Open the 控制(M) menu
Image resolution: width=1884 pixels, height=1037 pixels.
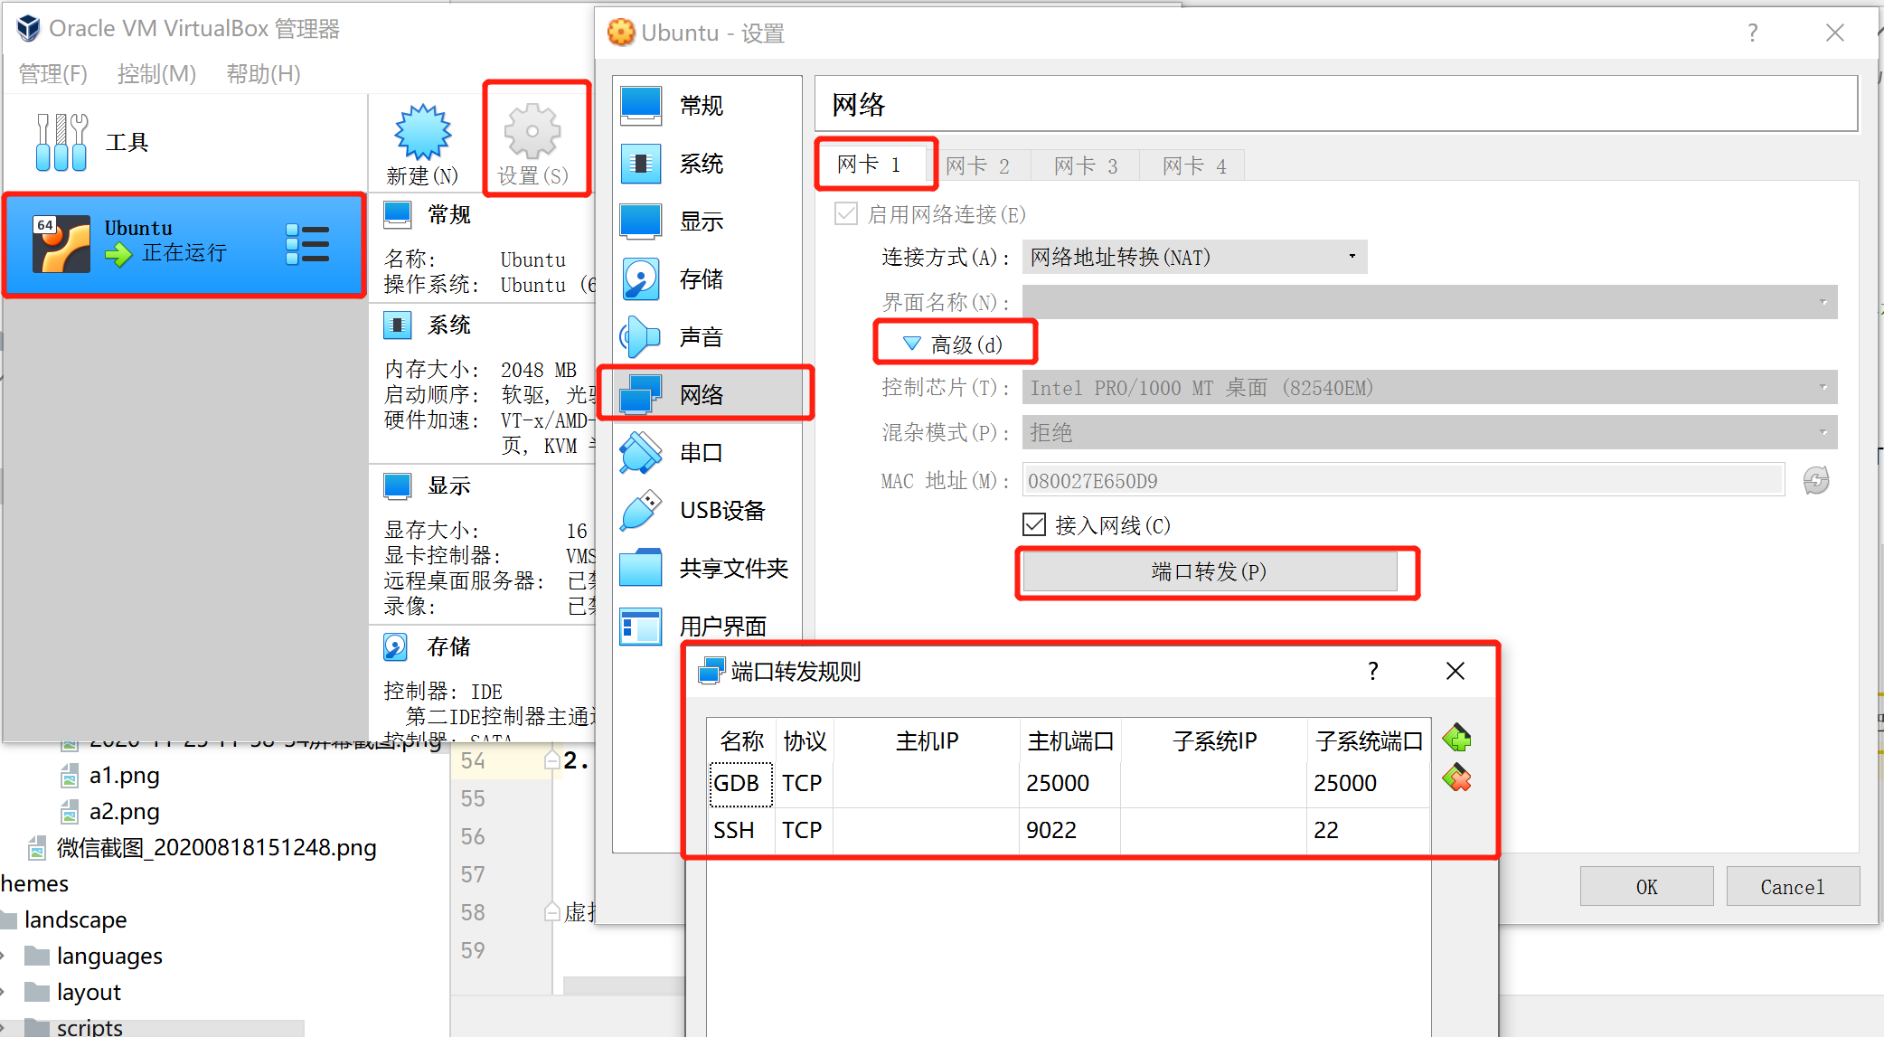pos(156,74)
